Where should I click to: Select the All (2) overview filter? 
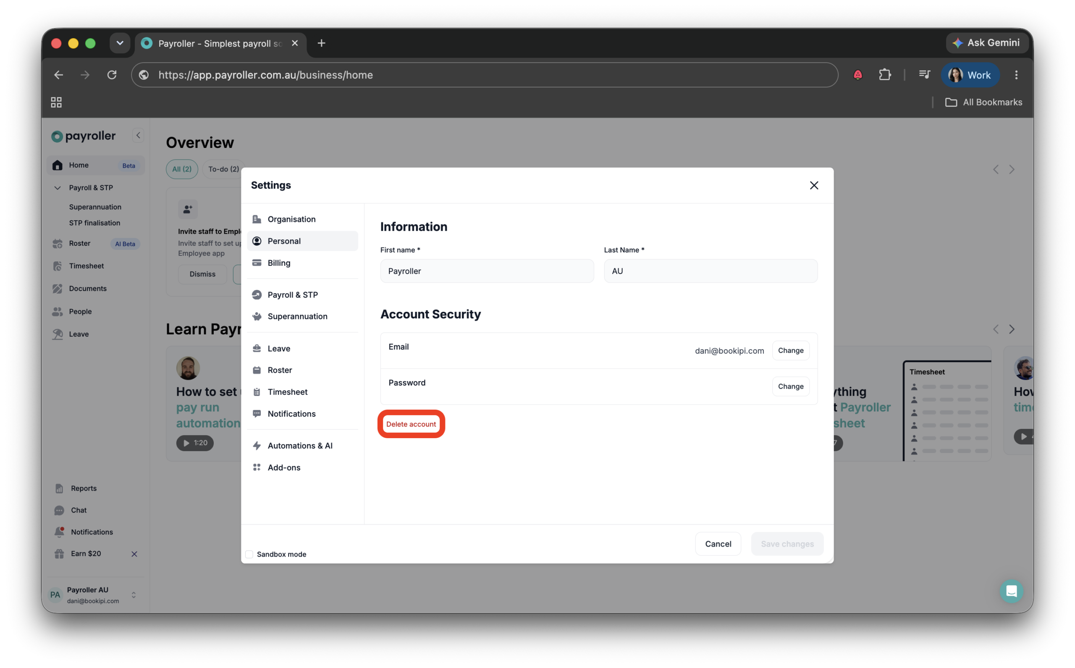pos(182,169)
